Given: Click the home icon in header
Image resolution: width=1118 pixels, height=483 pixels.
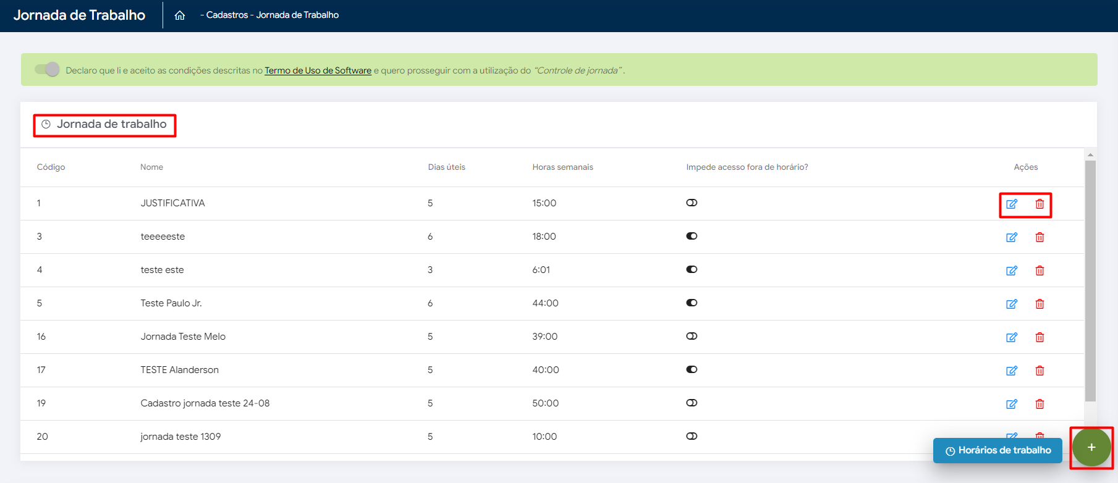Looking at the screenshot, I should (x=180, y=15).
